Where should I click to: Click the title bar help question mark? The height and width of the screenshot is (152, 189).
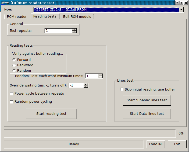pos(177,3)
